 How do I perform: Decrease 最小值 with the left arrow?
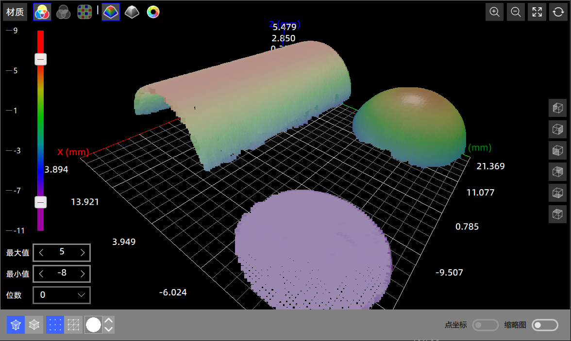click(41, 274)
